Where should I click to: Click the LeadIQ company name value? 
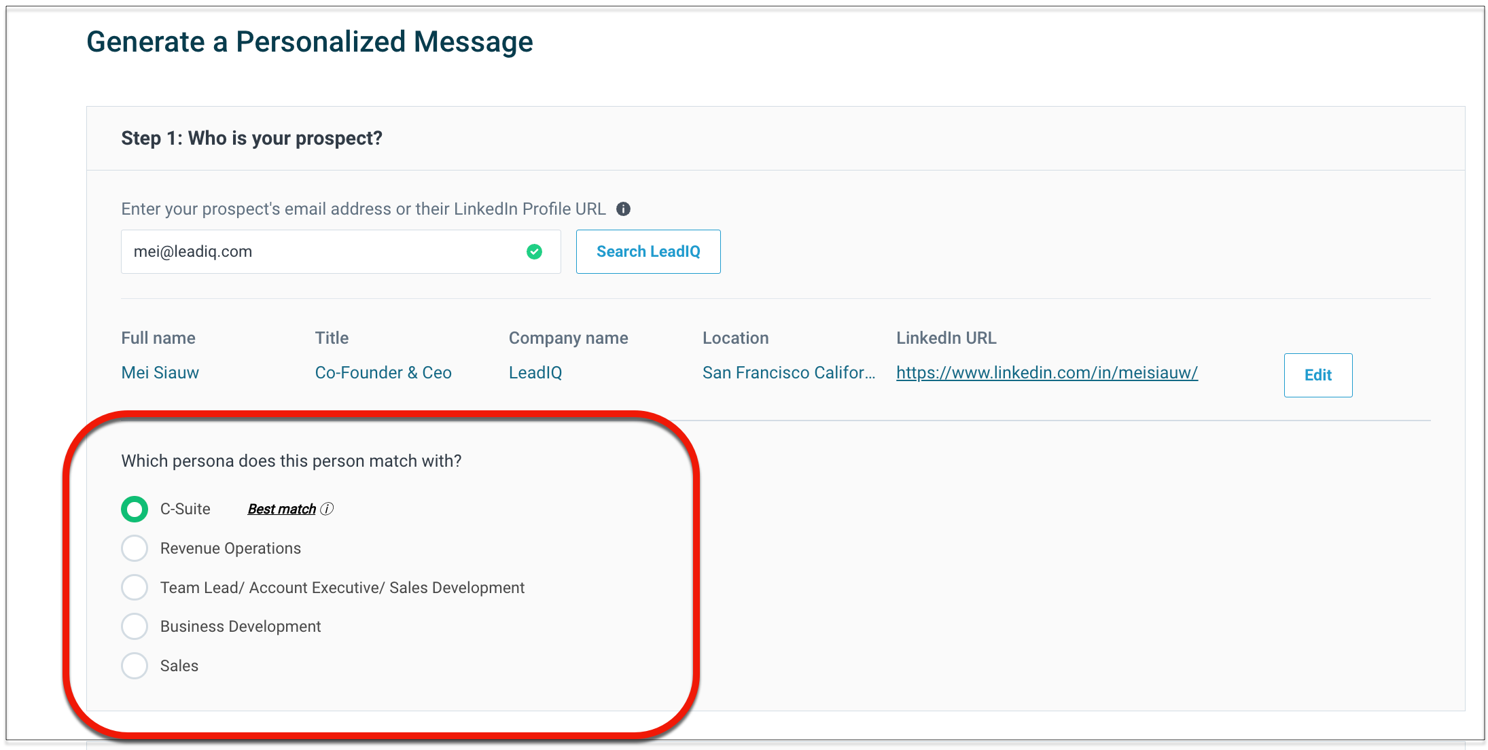(x=535, y=373)
